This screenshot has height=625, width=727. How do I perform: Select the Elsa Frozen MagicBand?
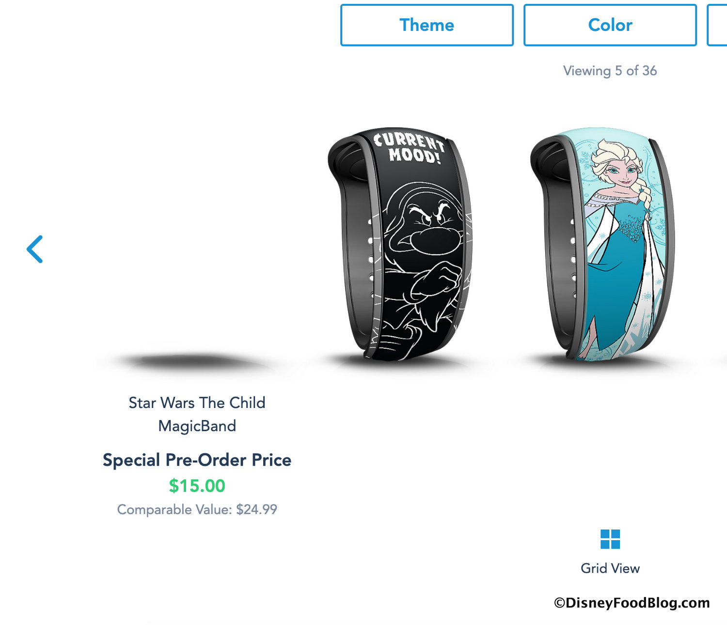(602, 245)
